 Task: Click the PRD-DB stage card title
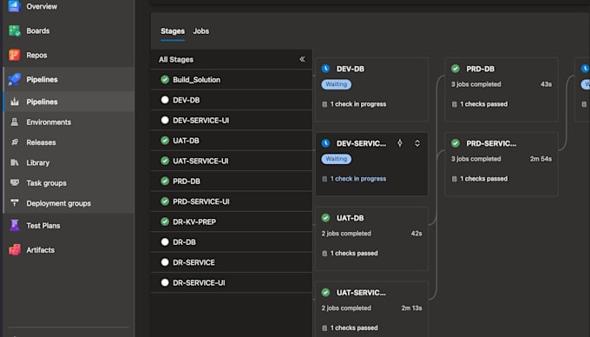click(x=481, y=69)
